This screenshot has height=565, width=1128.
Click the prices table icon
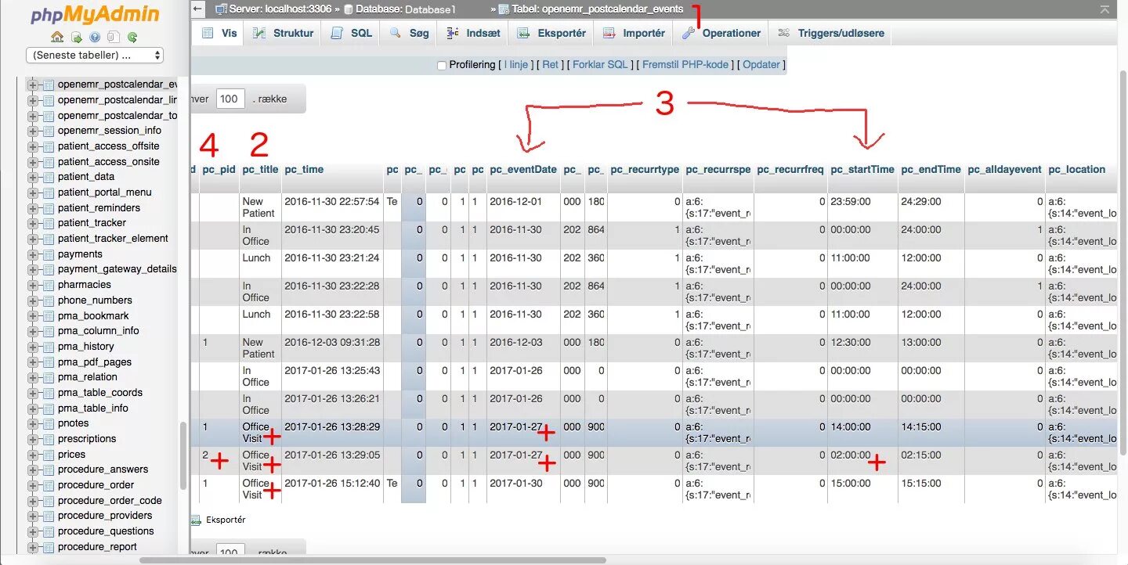pos(49,455)
